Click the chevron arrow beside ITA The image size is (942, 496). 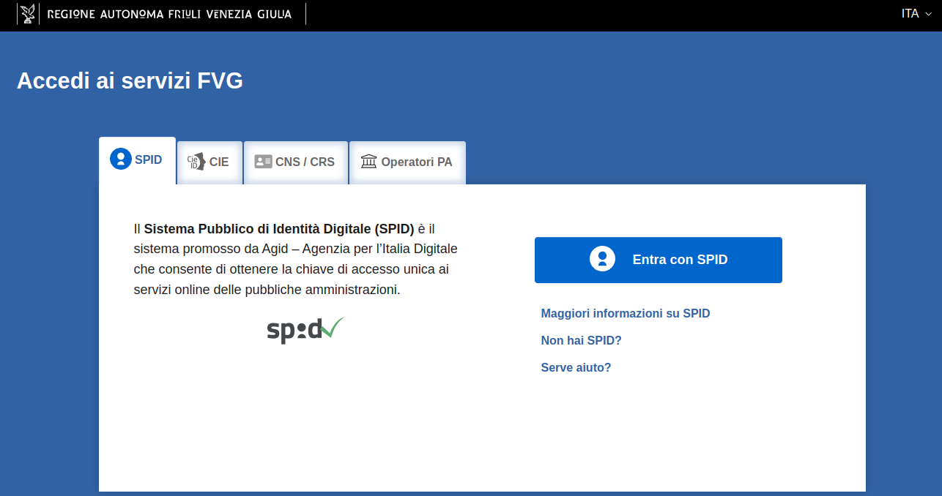coord(928,15)
